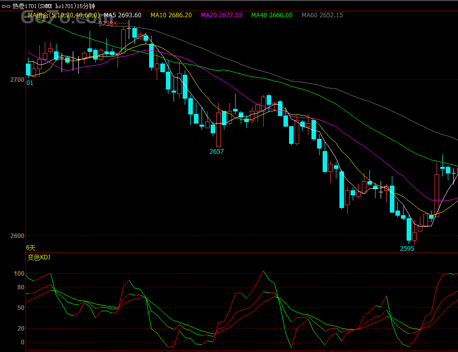Click the 01 date marker on chart

click(30, 83)
